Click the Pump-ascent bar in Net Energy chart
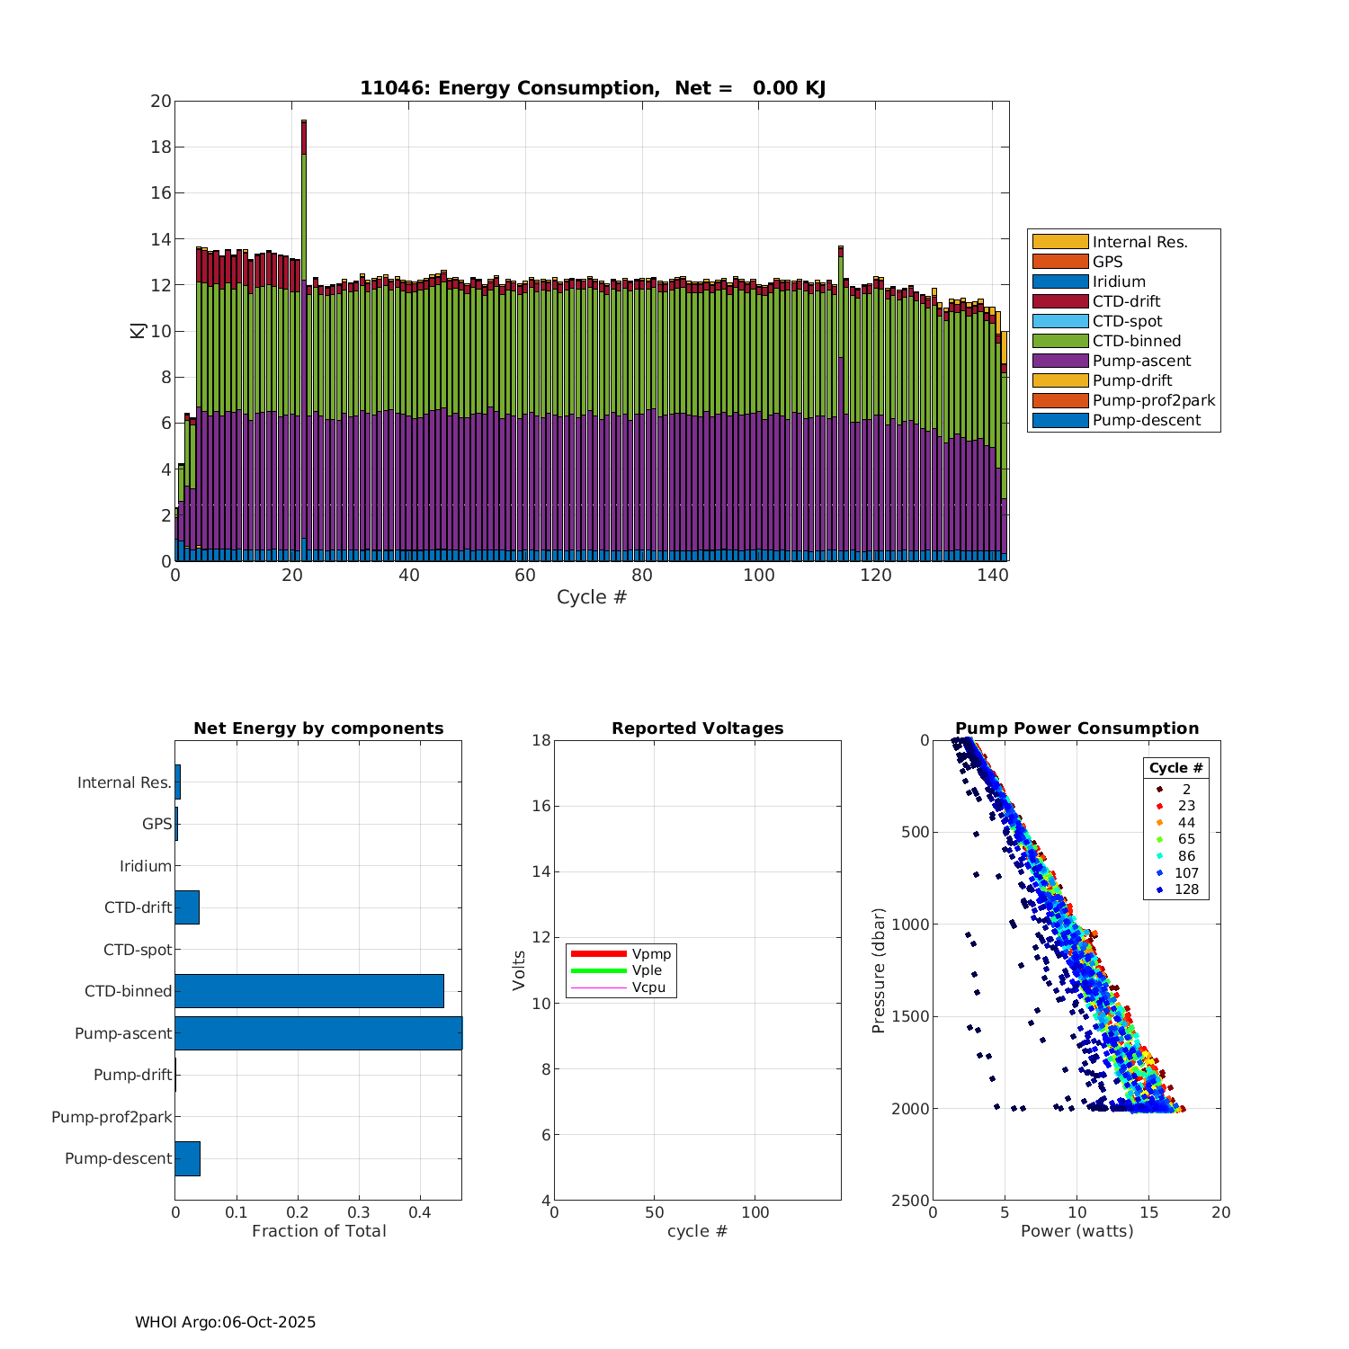 point(318,1033)
